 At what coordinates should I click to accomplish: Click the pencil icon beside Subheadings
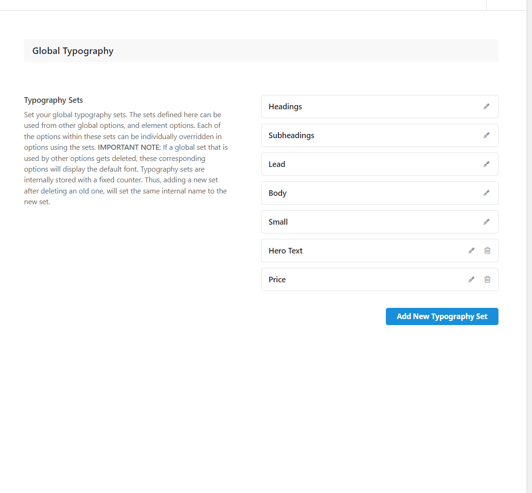coord(486,135)
